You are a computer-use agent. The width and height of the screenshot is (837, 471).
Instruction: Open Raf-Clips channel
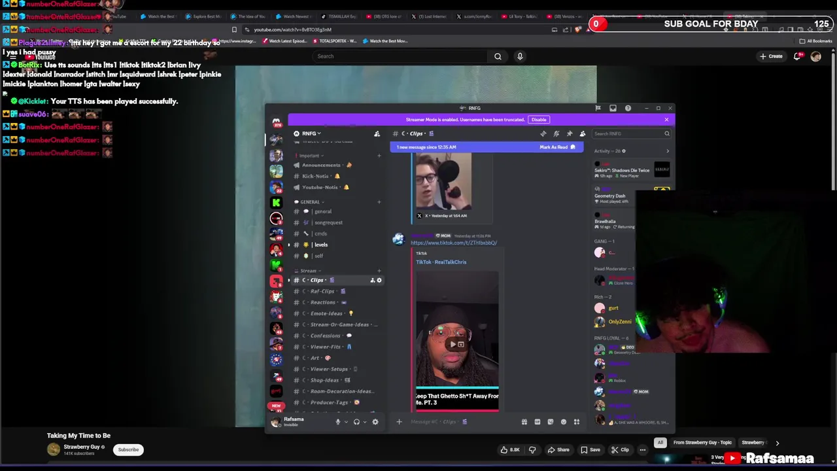coord(337,291)
